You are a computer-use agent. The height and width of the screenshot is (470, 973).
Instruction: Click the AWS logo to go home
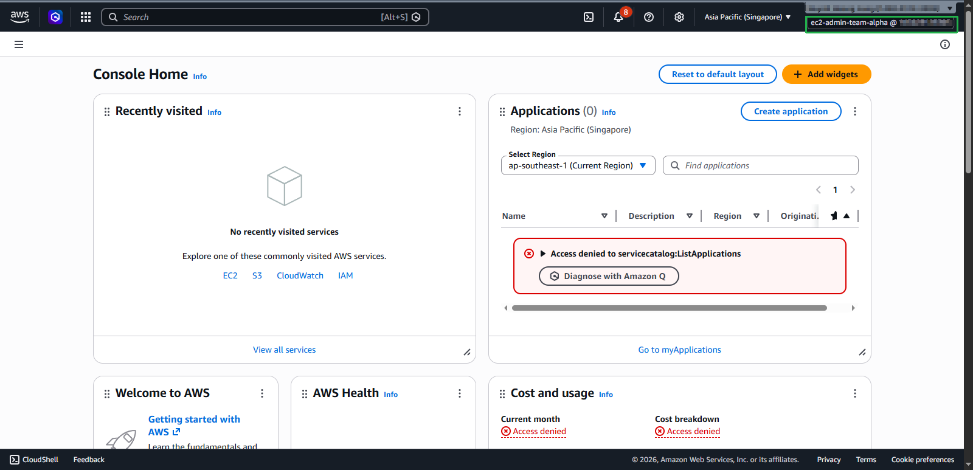pyautogui.click(x=19, y=17)
